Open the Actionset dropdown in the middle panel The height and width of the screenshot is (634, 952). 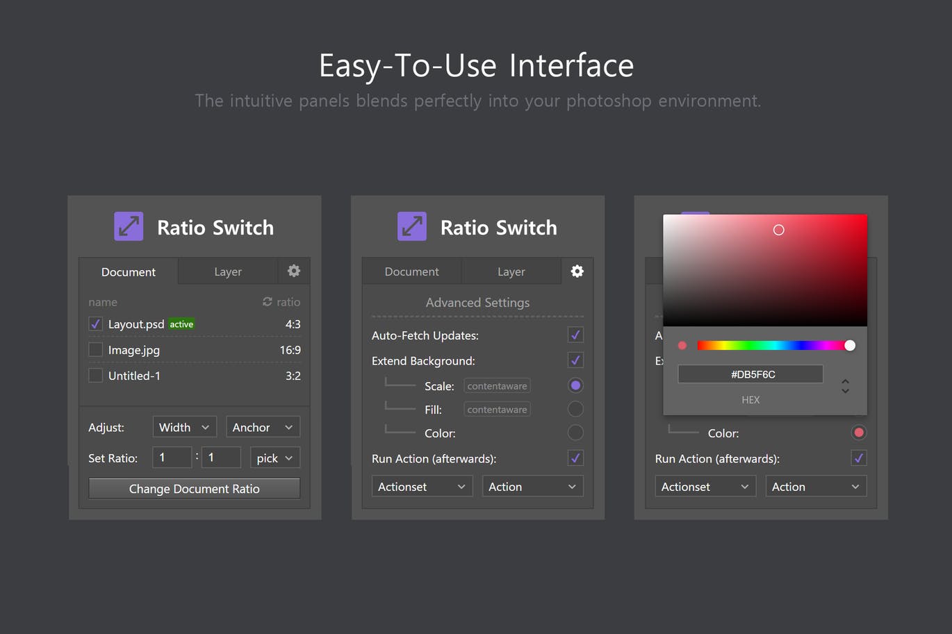tap(421, 486)
